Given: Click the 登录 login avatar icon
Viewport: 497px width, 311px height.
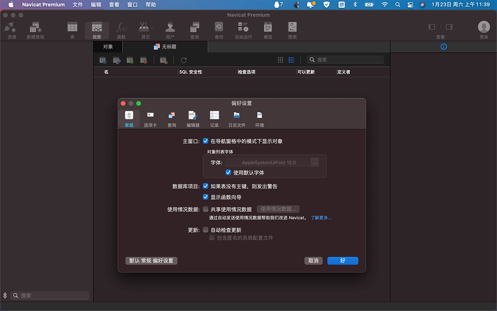Looking at the screenshot, I should [484, 27].
